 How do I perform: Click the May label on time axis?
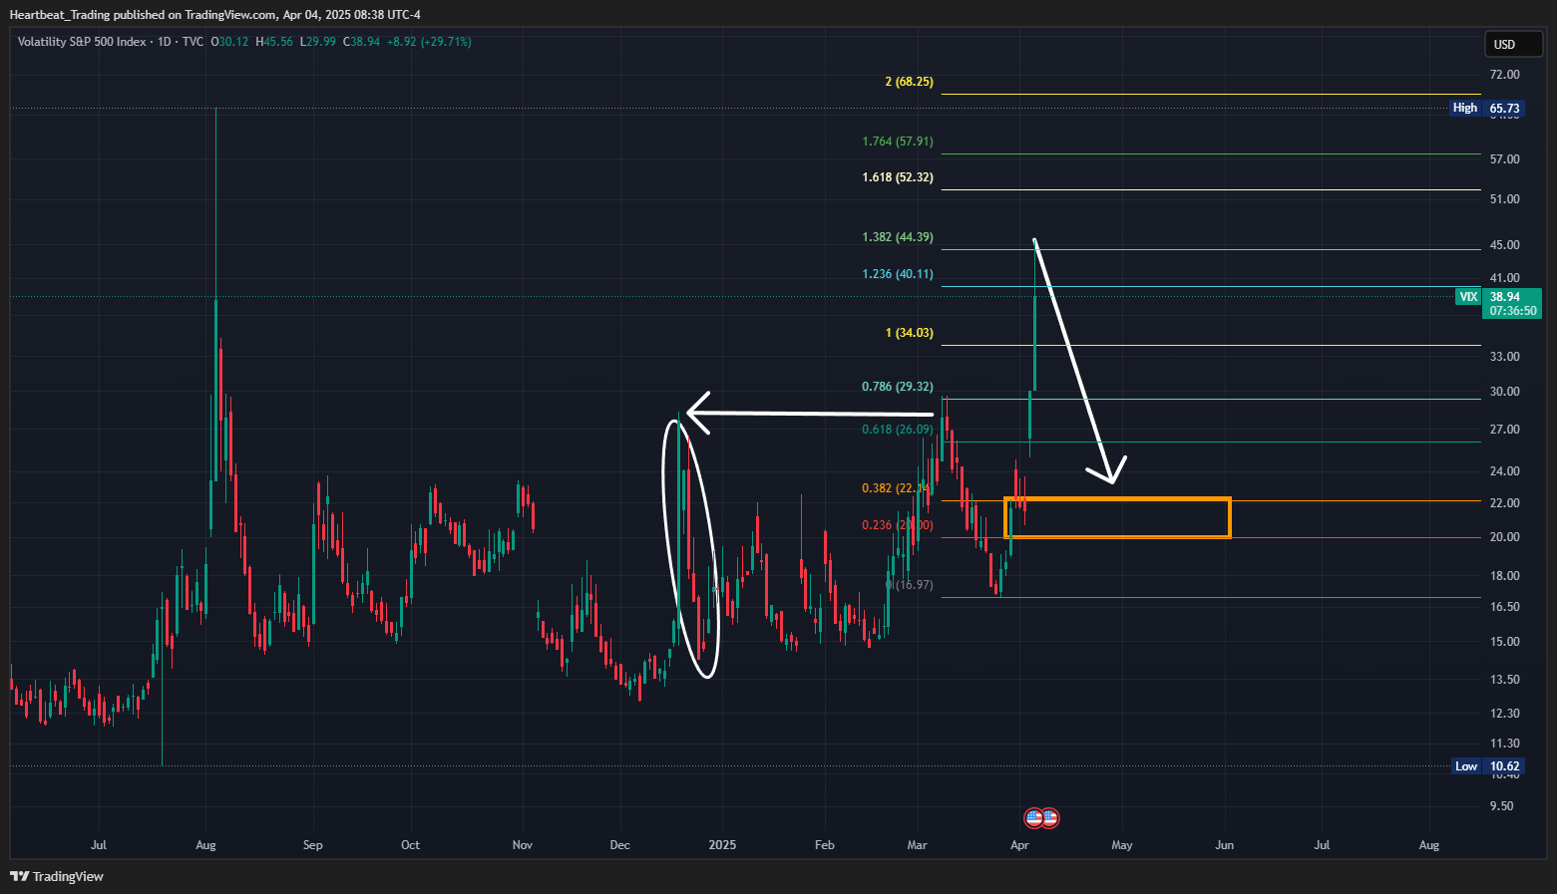point(1122,845)
